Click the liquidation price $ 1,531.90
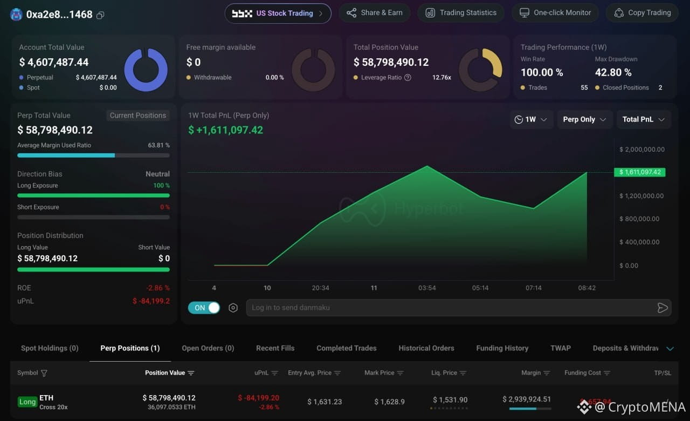690x421 pixels. [450, 400]
